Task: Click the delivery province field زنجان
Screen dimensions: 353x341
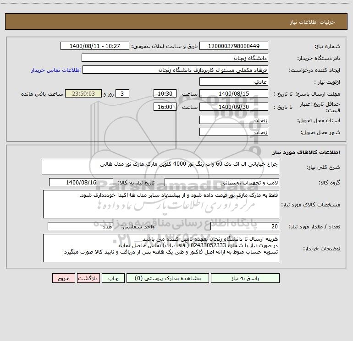Action: point(234,120)
